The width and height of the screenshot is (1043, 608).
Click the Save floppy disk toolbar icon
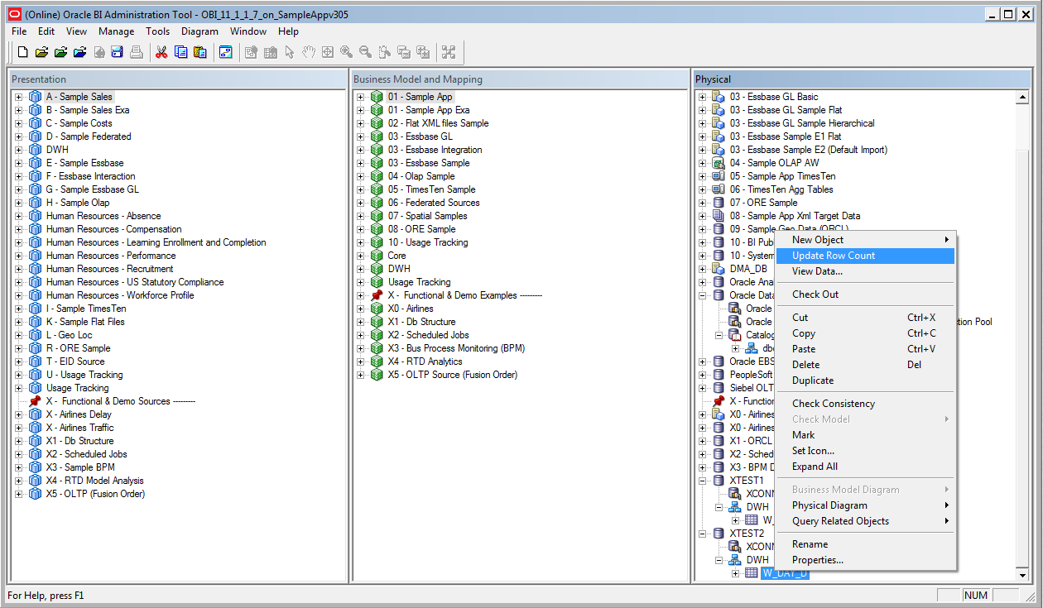(x=118, y=52)
